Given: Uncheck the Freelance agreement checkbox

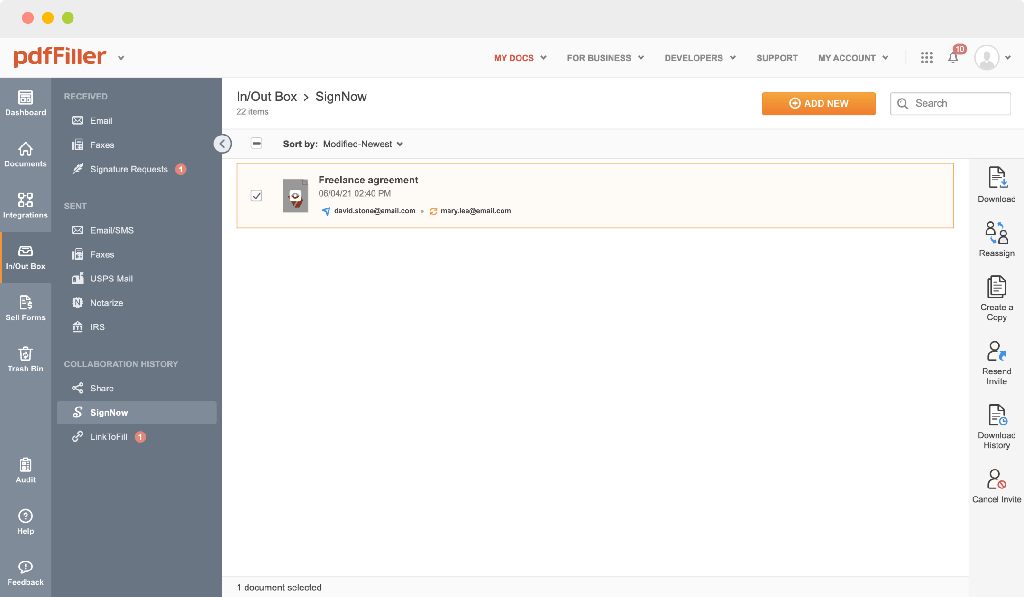Looking at the screenshot, I should 256,196.
